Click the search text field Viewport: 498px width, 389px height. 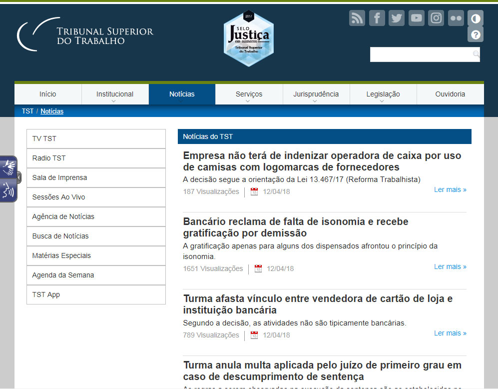(x=420, y=54)
